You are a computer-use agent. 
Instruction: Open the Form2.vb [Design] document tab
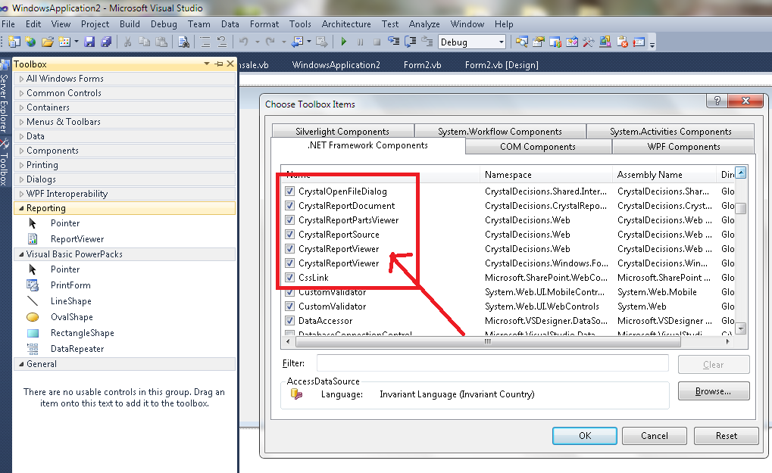point(502,65)
